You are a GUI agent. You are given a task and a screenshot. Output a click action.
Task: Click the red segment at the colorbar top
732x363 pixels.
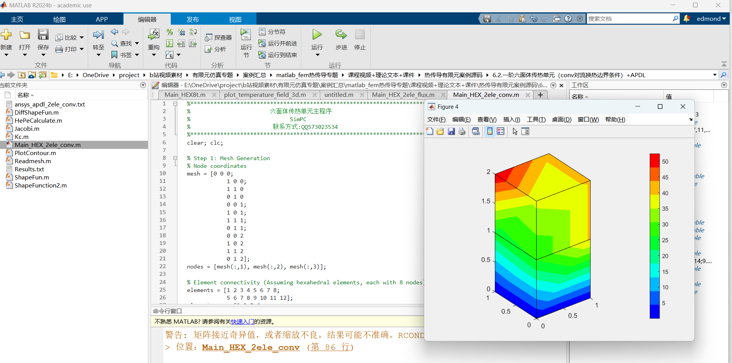654,160
